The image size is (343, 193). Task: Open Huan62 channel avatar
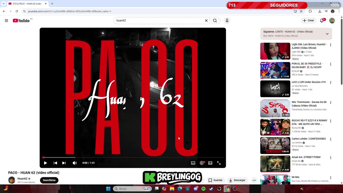pos(12,180)
